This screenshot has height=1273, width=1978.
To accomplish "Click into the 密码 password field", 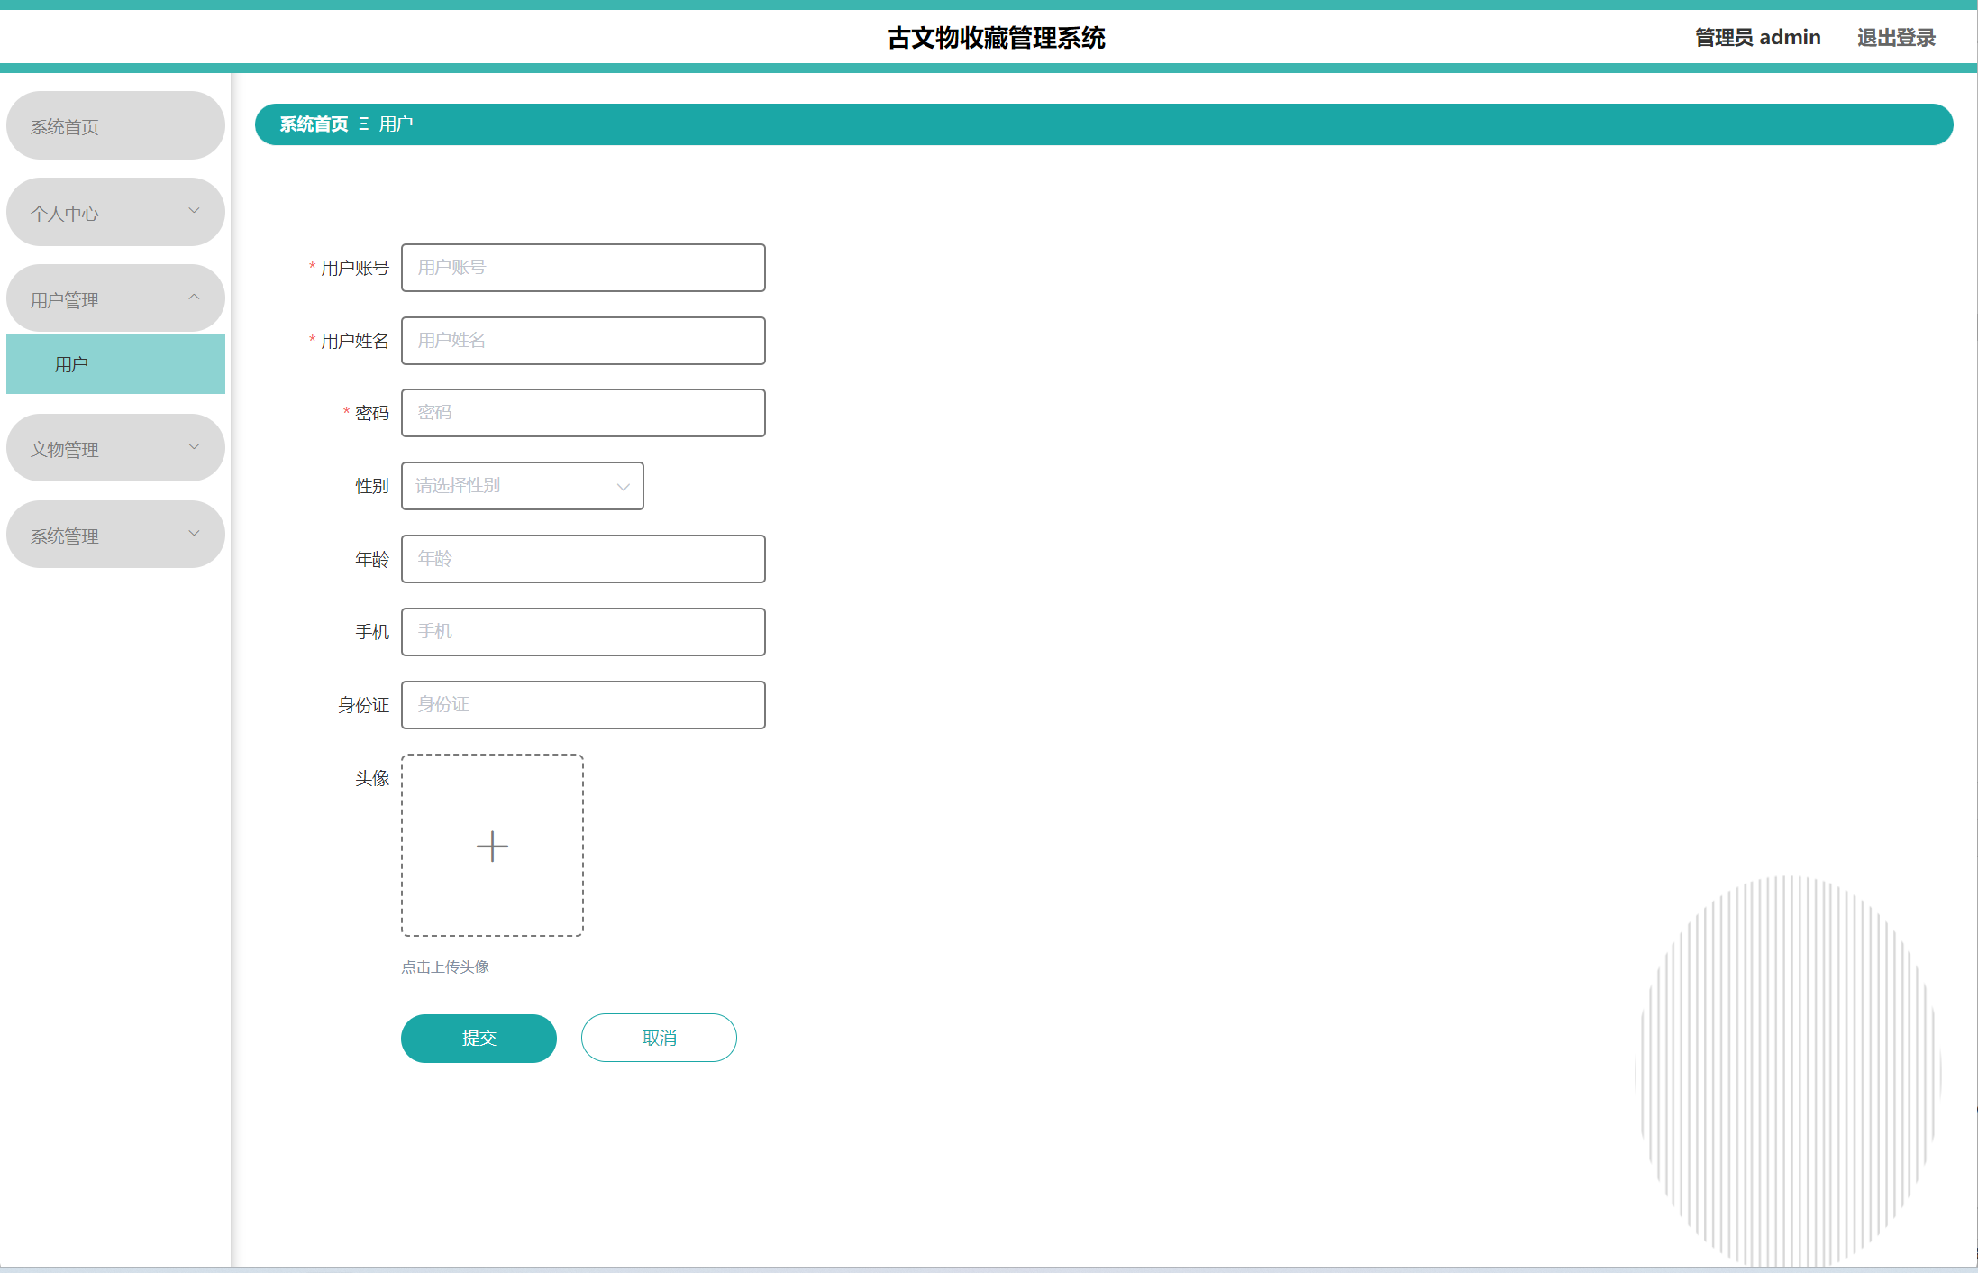I will [x=583, y=413].
